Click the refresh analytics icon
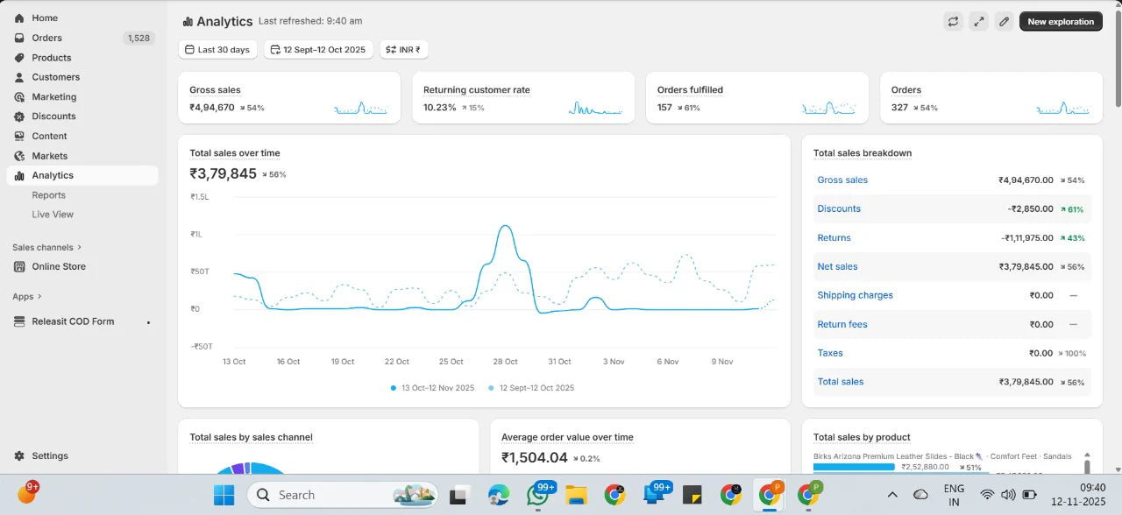Image resolution: width=1122 pixels, height=515 pixels. (954, 22)
